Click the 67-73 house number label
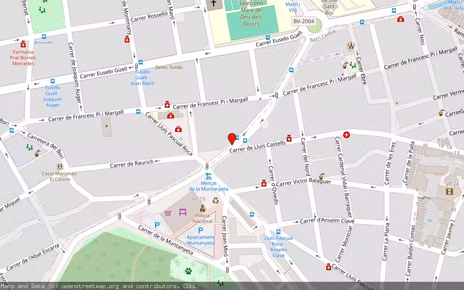The width and height of the screenshot is (464, 290). click(199, 199)
